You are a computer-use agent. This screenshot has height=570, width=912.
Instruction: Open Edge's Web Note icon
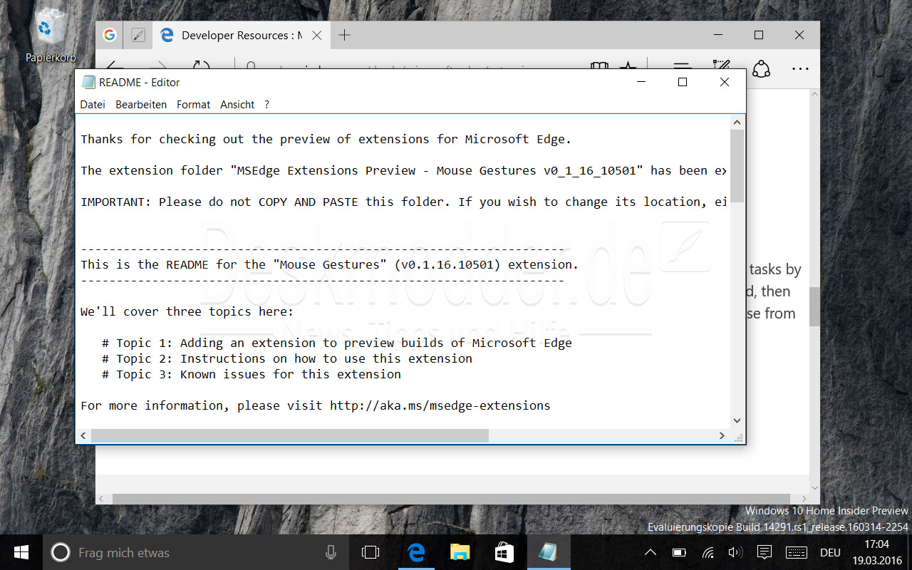pyautogui.click(x=721, y=64)
